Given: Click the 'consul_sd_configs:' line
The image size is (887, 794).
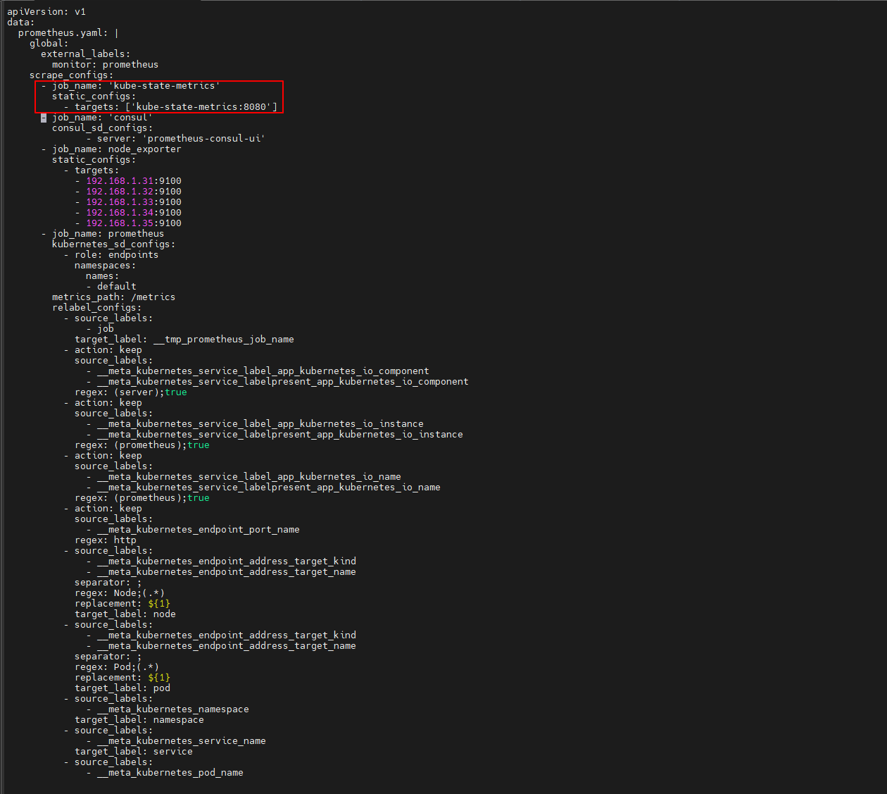Looking at the screenshot, I should click(102, 128).
